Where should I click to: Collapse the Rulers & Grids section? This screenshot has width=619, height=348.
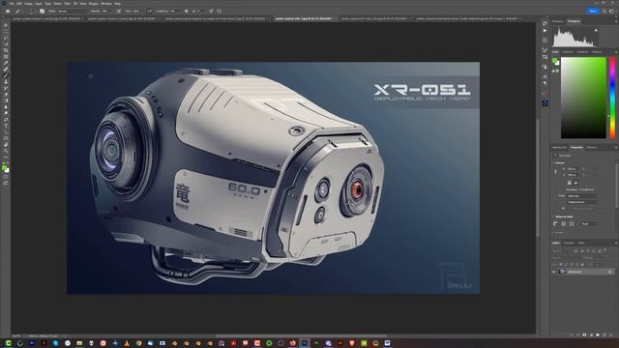(x=552, y=217)
